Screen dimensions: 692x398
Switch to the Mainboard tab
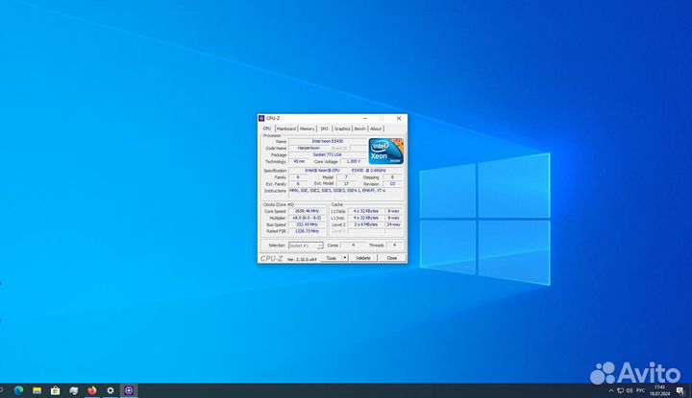286,128
